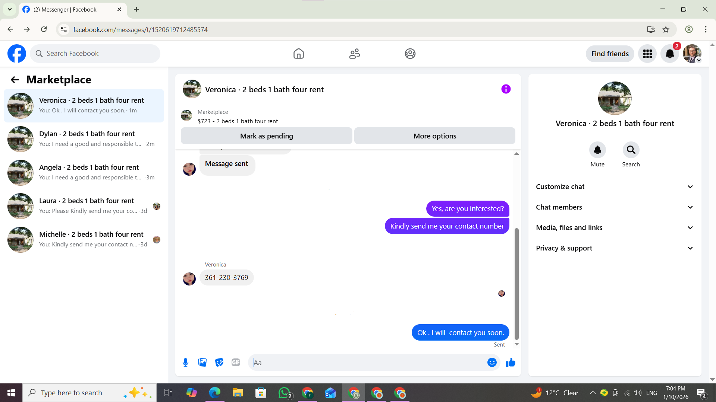
Task: Open conversation information purple icon
Action: point(506,89)
